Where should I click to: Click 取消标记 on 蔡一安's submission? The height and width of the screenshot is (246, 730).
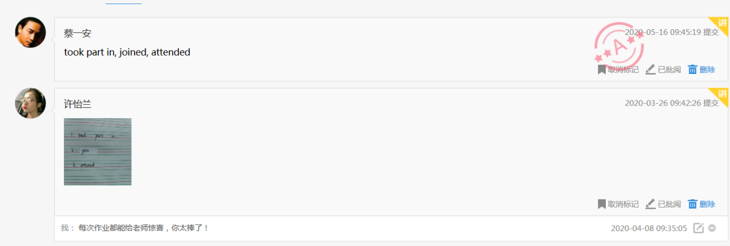624,69
